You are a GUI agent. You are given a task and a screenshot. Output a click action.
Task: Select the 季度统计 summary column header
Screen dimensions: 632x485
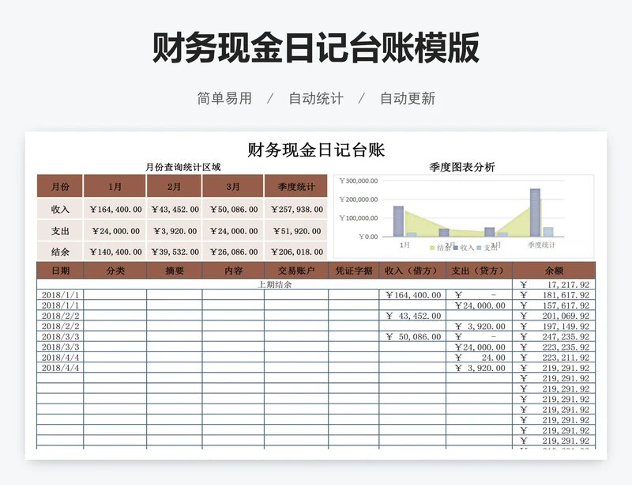pos(295,186)
